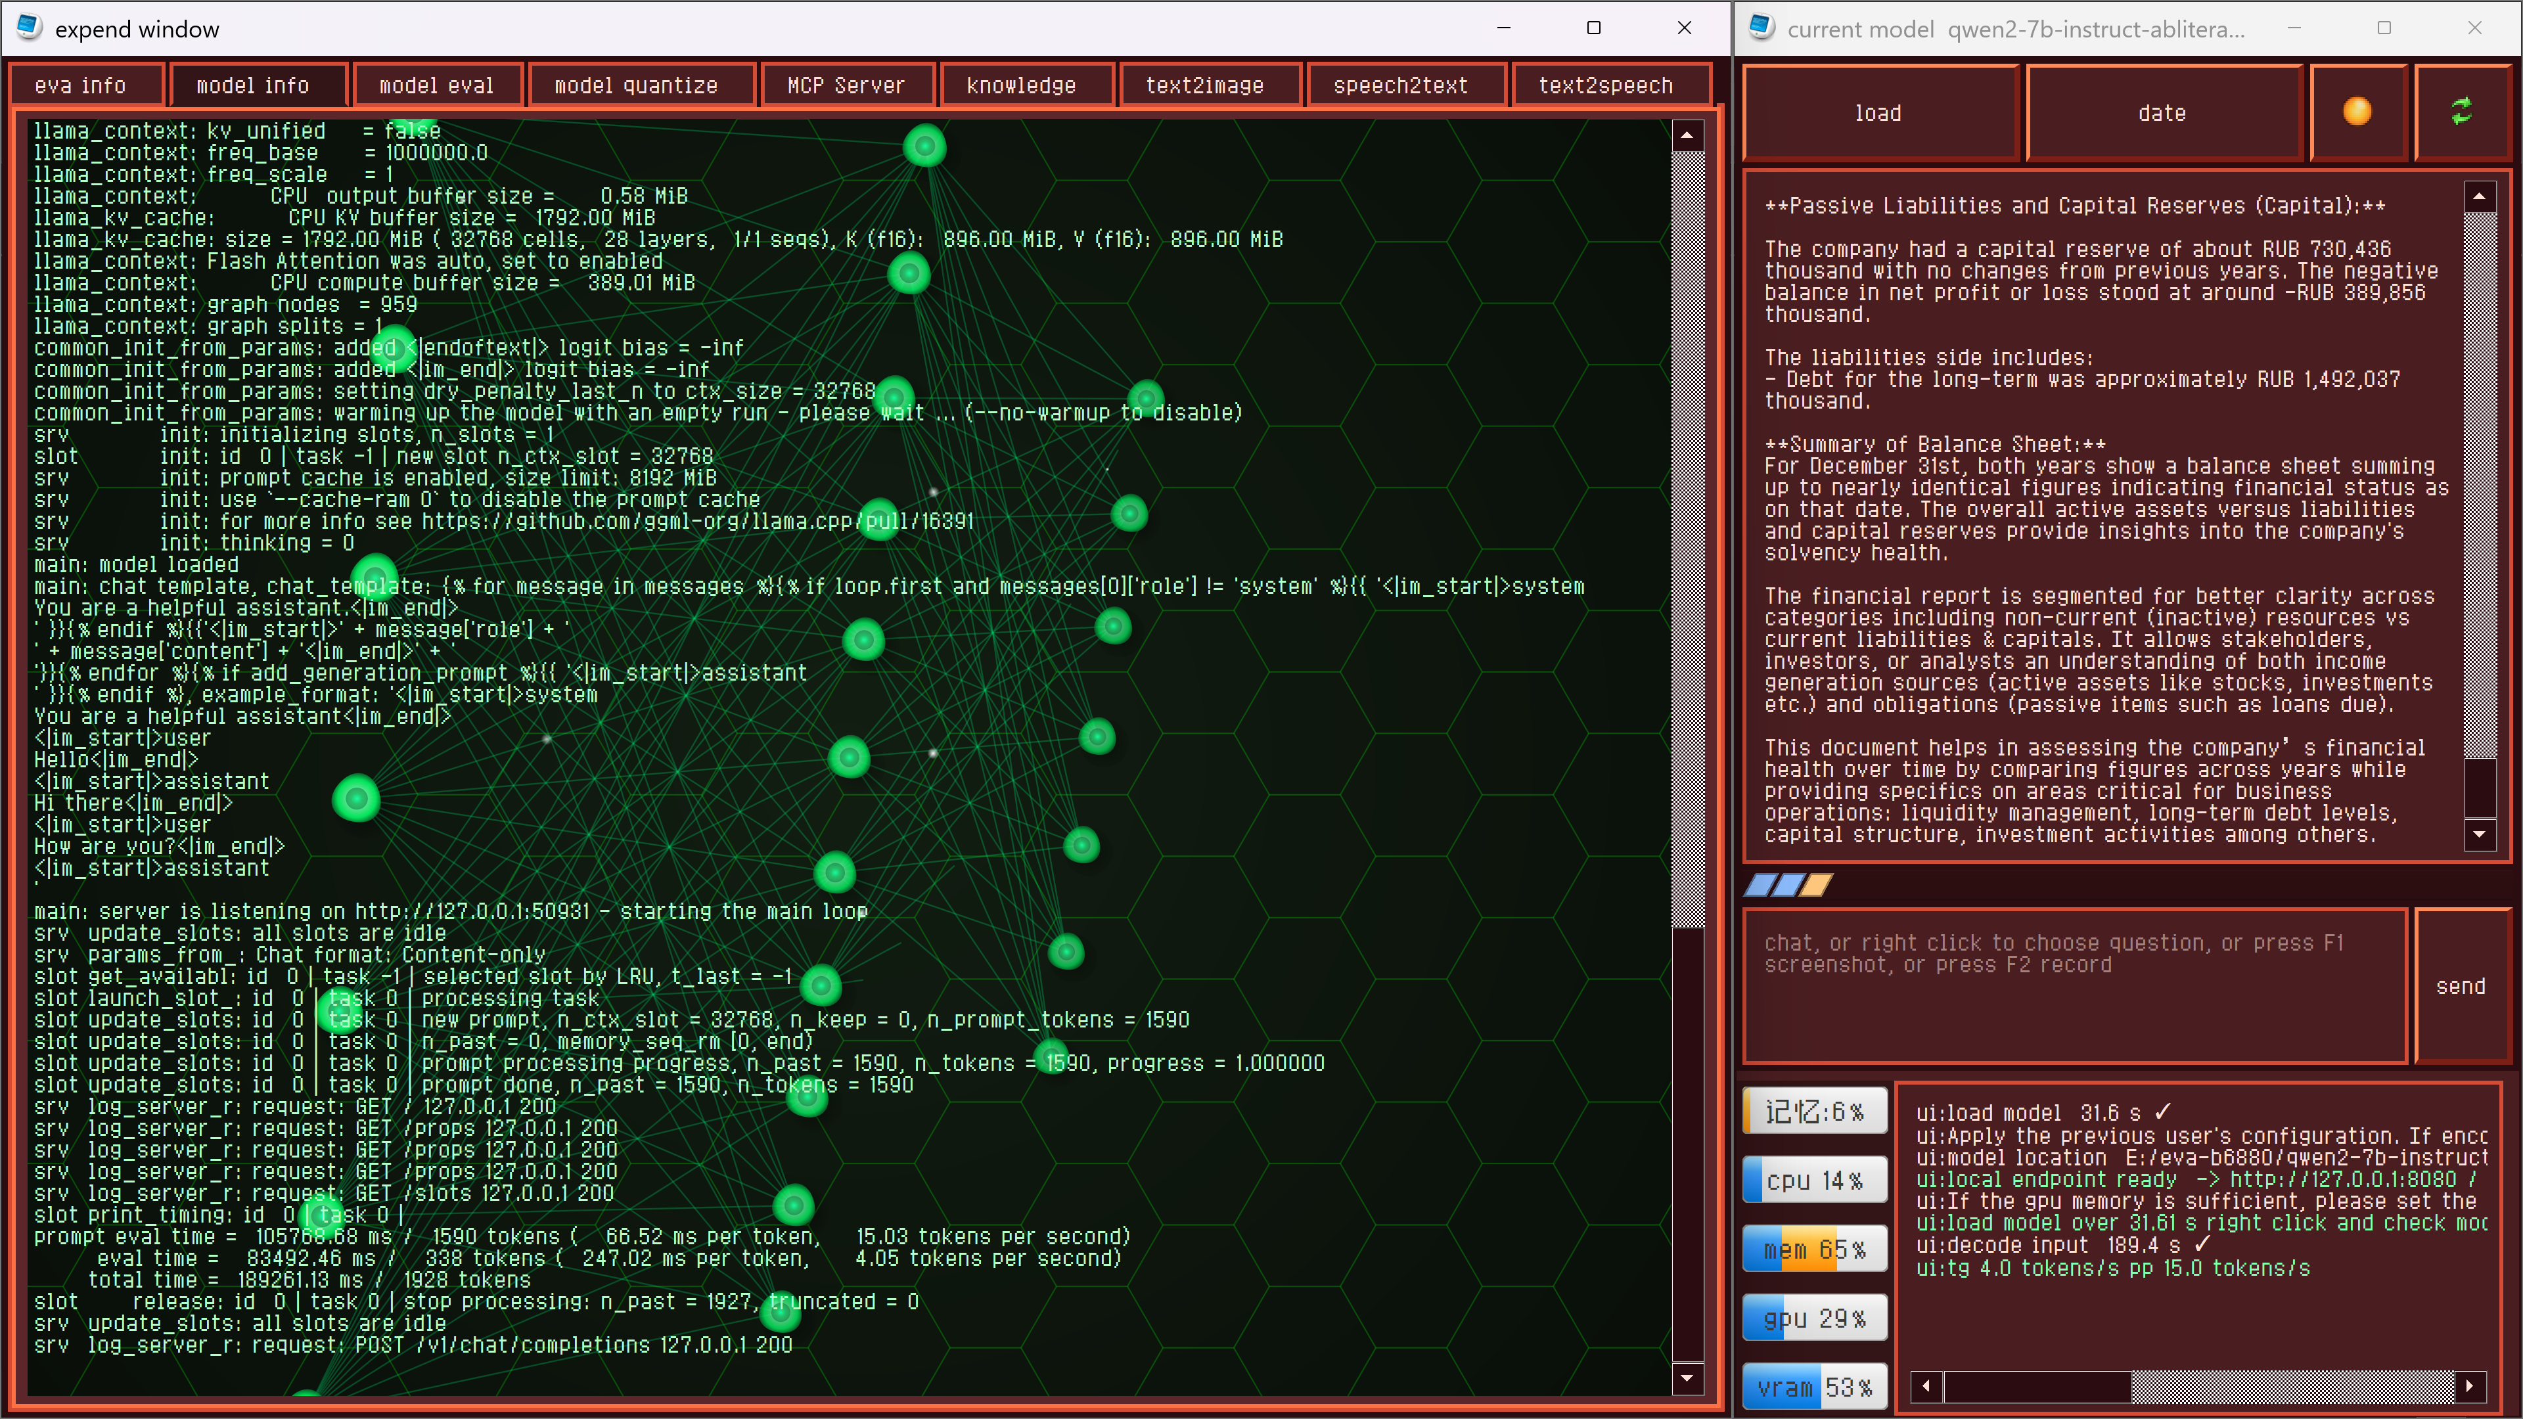
Task: Click the cpu 14% usage bar
Action: pos(1814,1181)
